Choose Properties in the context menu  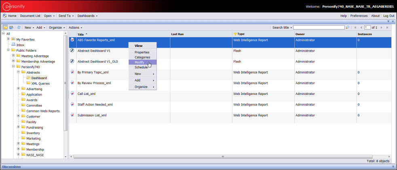[x=143, y=52]
